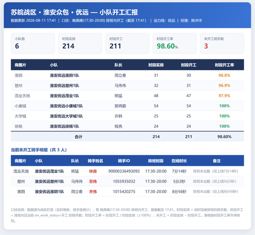Click online duration 7分14秒

179,171
